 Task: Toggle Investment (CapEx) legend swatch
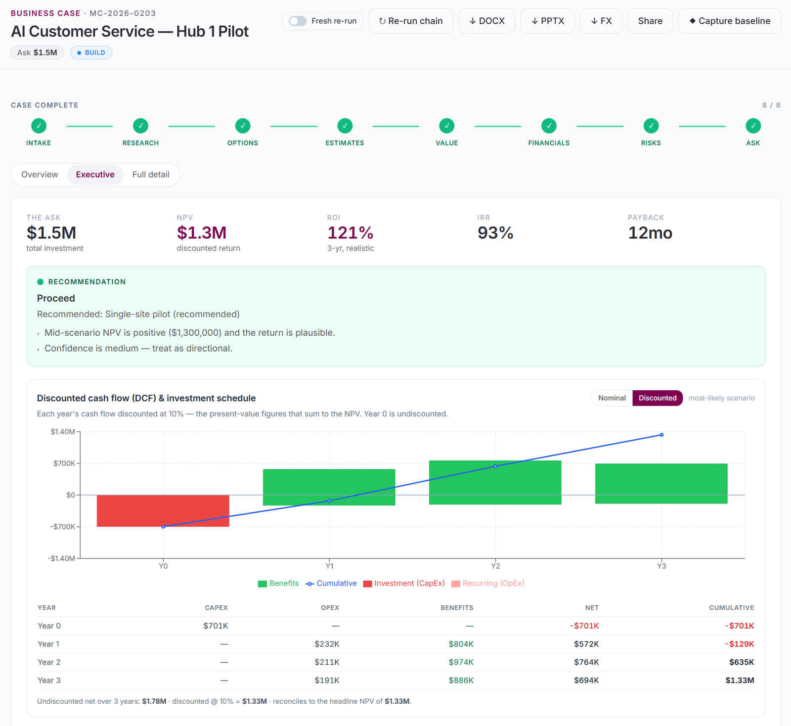coord(367,584)
